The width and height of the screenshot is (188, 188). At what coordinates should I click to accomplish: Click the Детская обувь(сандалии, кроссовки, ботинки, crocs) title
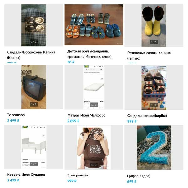(89, 54)
